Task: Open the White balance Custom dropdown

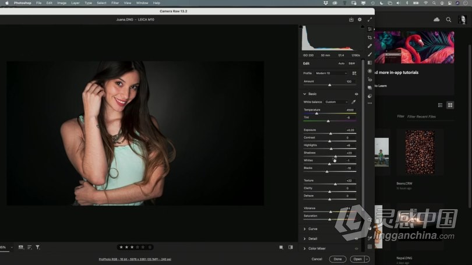Action: coord(336,102)
